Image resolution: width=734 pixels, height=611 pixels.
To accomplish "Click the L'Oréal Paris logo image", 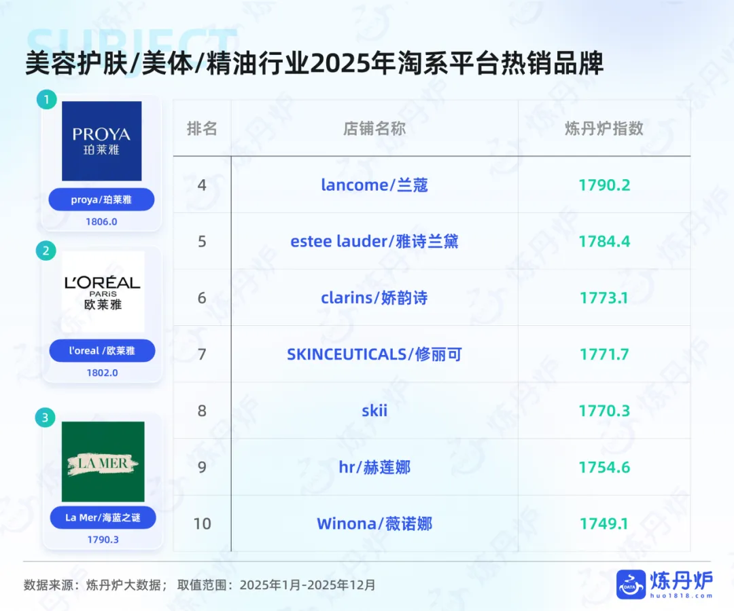I will 103,292.
